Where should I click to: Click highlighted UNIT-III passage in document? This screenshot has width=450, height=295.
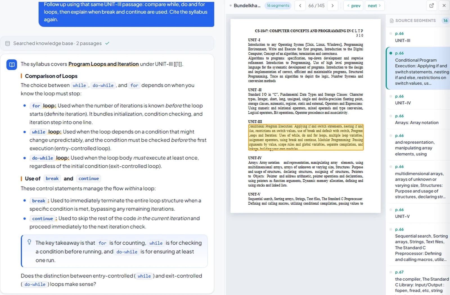point(306,137)
